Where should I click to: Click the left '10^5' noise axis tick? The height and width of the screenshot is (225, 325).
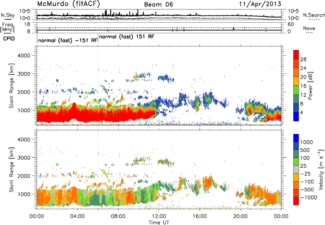point(25,11)
